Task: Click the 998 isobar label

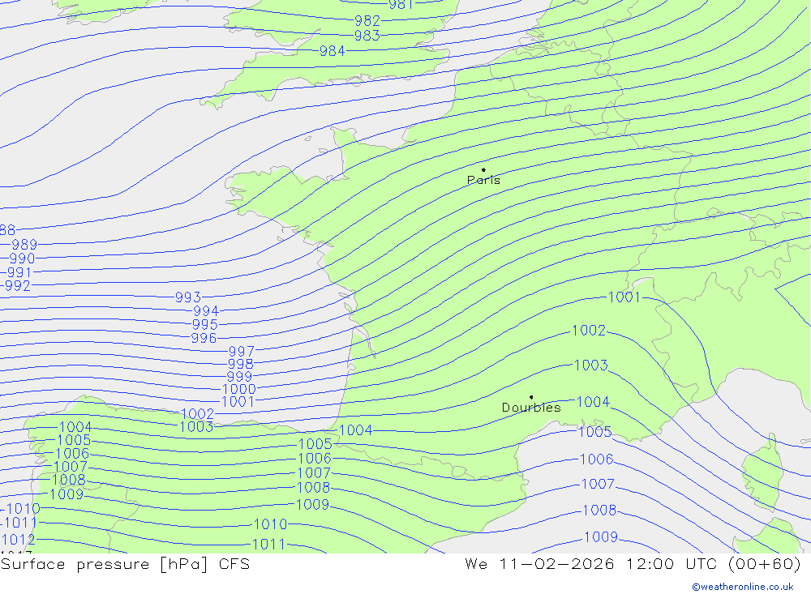Action: [x=241, y=365]
